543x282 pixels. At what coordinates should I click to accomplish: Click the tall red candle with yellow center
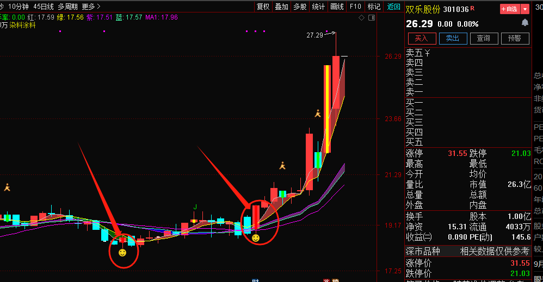tap(327, 109)
